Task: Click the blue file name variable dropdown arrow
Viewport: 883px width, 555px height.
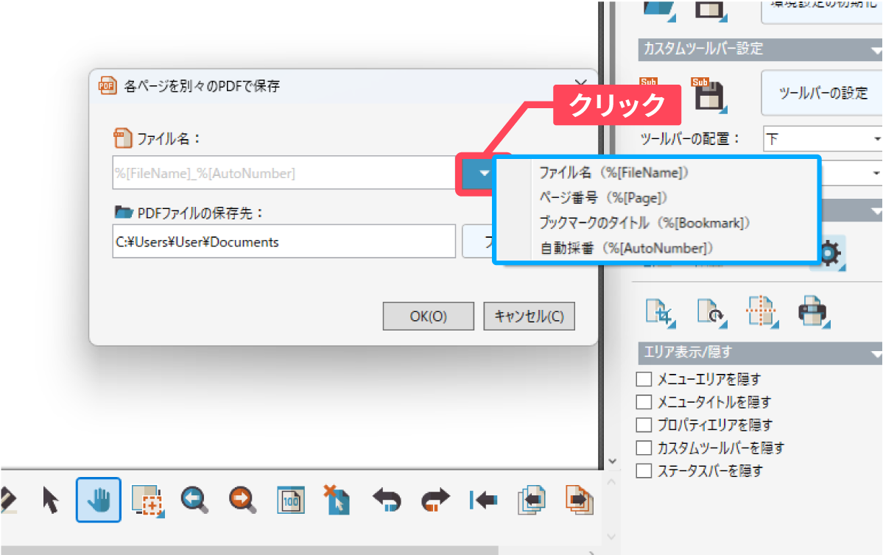Action: coord(483,174)
